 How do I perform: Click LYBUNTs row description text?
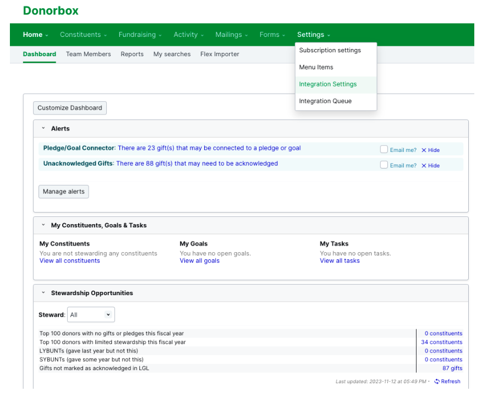[x=89, y=351]
